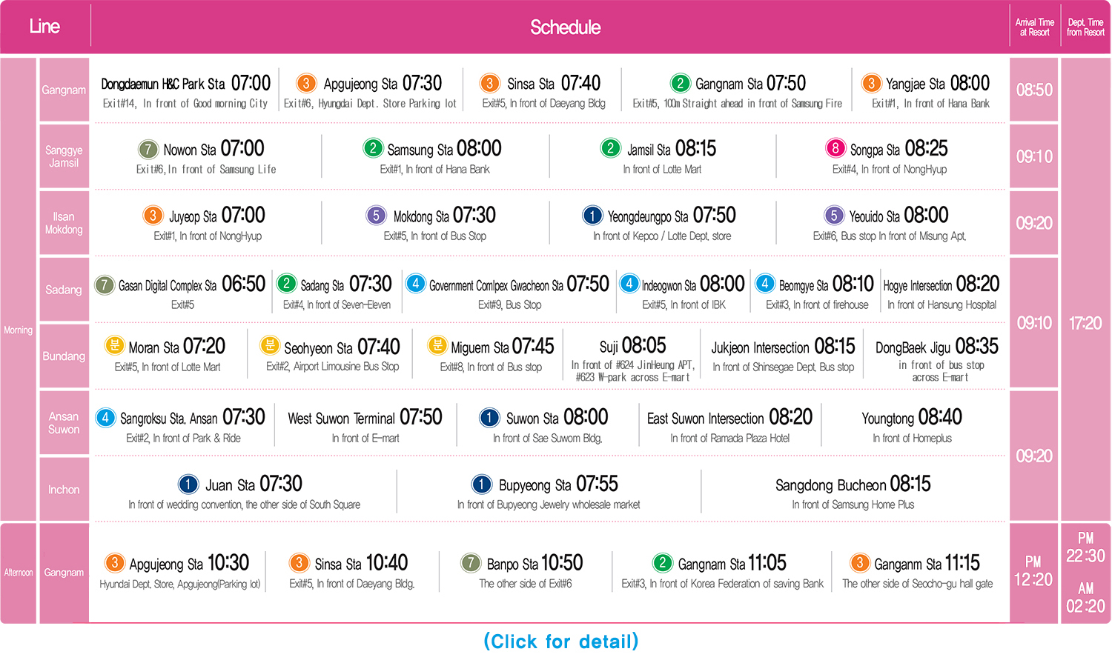The height and width of the screenshot is (663, 1112).
Task: Select the Incheon line label
Action: (x=64, y=490)
